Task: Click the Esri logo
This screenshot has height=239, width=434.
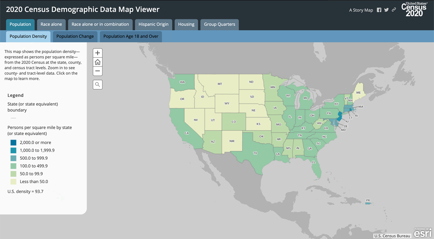Action: (x=423, y=232)
